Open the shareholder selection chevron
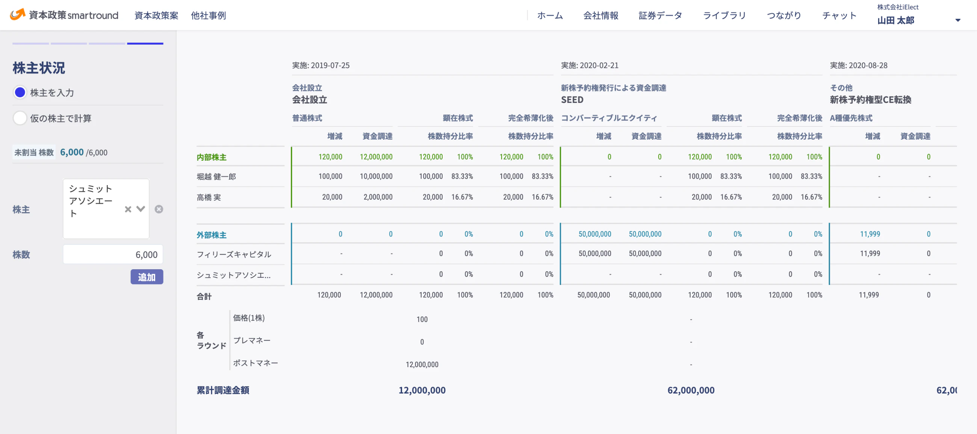 tap(141, 209)
